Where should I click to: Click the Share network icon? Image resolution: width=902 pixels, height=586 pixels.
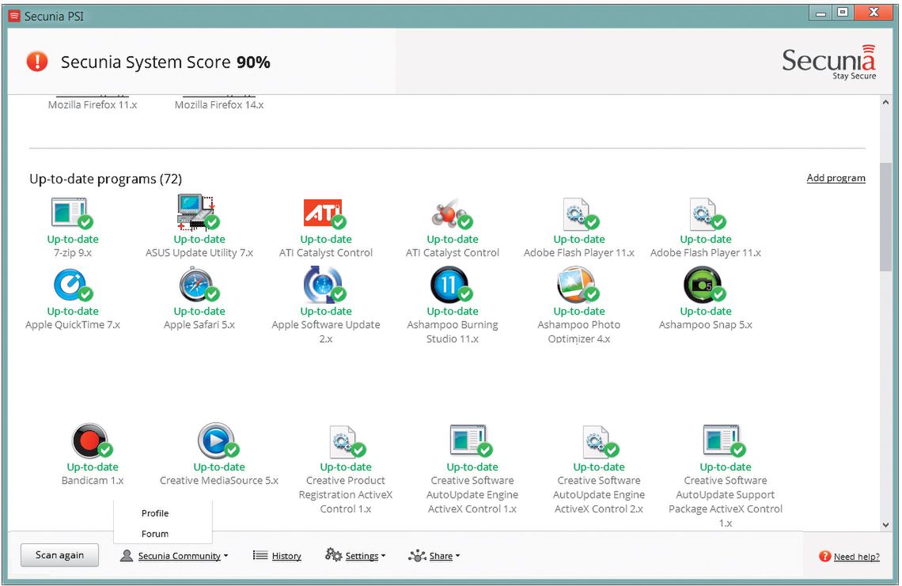coord(417,555)
